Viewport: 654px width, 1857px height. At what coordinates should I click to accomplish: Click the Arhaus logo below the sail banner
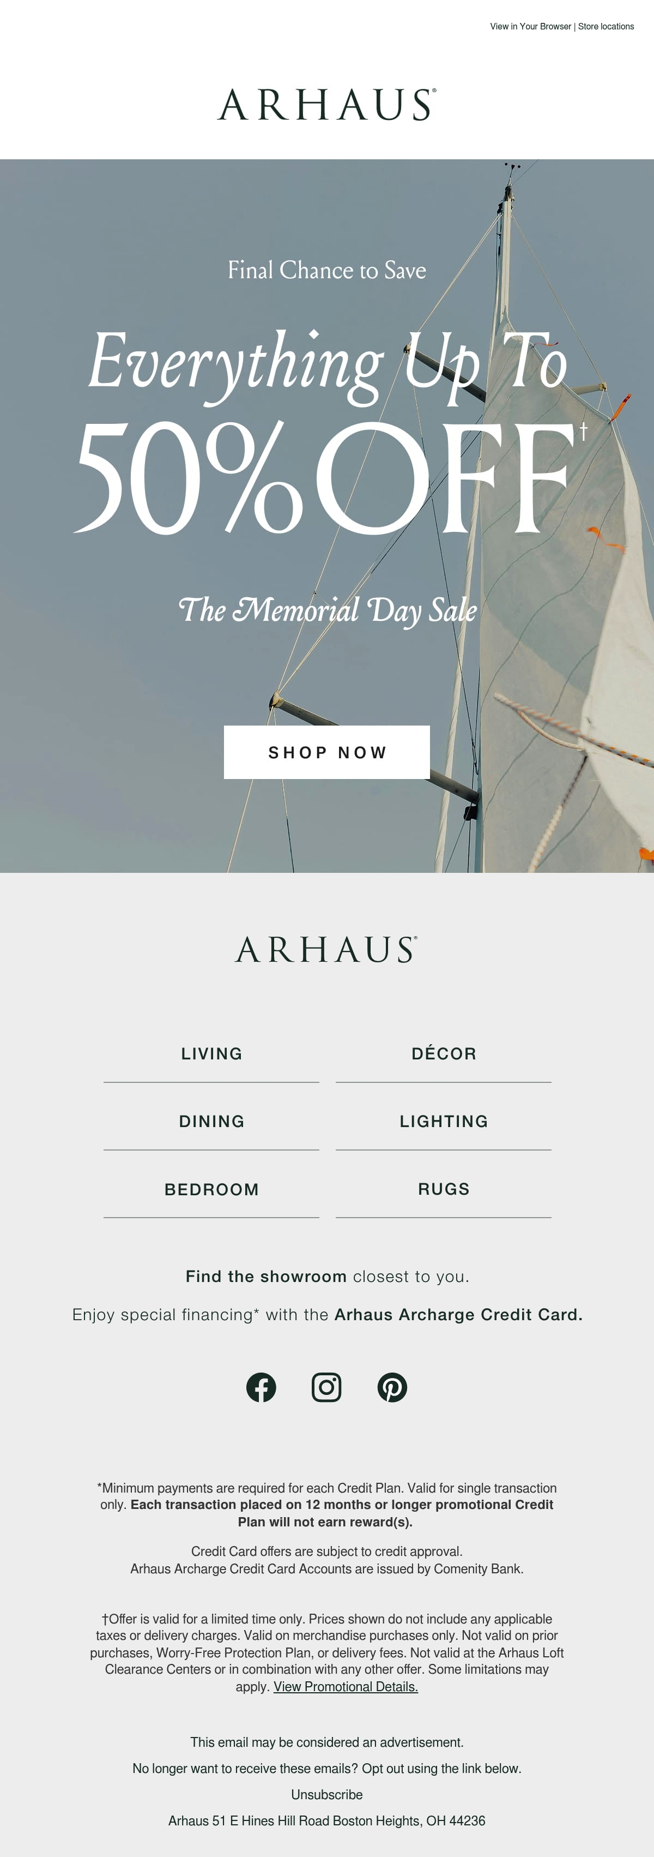(326, 949)
